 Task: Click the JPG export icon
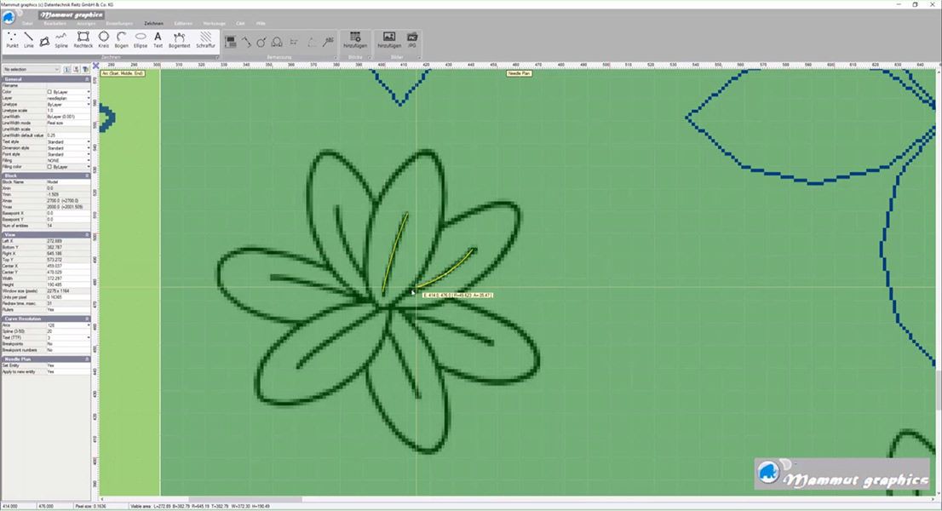click(x=412, y=40)
